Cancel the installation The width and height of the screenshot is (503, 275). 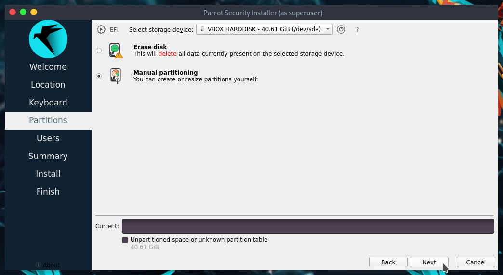pos(476,262)
